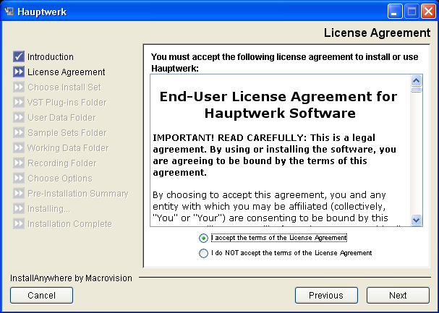The image size is (439, 313).
Task: Click the Introduction step checkmark icon
Action: pyautogui.click(x=19, y=57)
